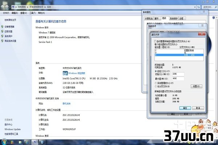Image resolution: width=218 pixels, height=145 pixels.
Task: Open the 工具(T) menu
Action: coord(32,13)
